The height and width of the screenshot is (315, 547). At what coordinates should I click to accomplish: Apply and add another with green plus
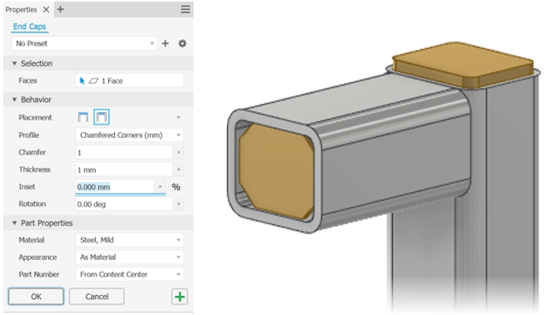[179, 297]
